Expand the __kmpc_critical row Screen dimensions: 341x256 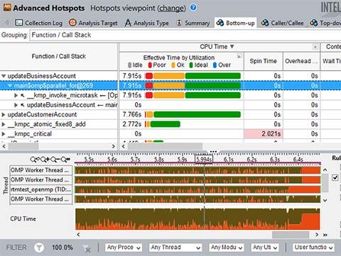[4, 134]
